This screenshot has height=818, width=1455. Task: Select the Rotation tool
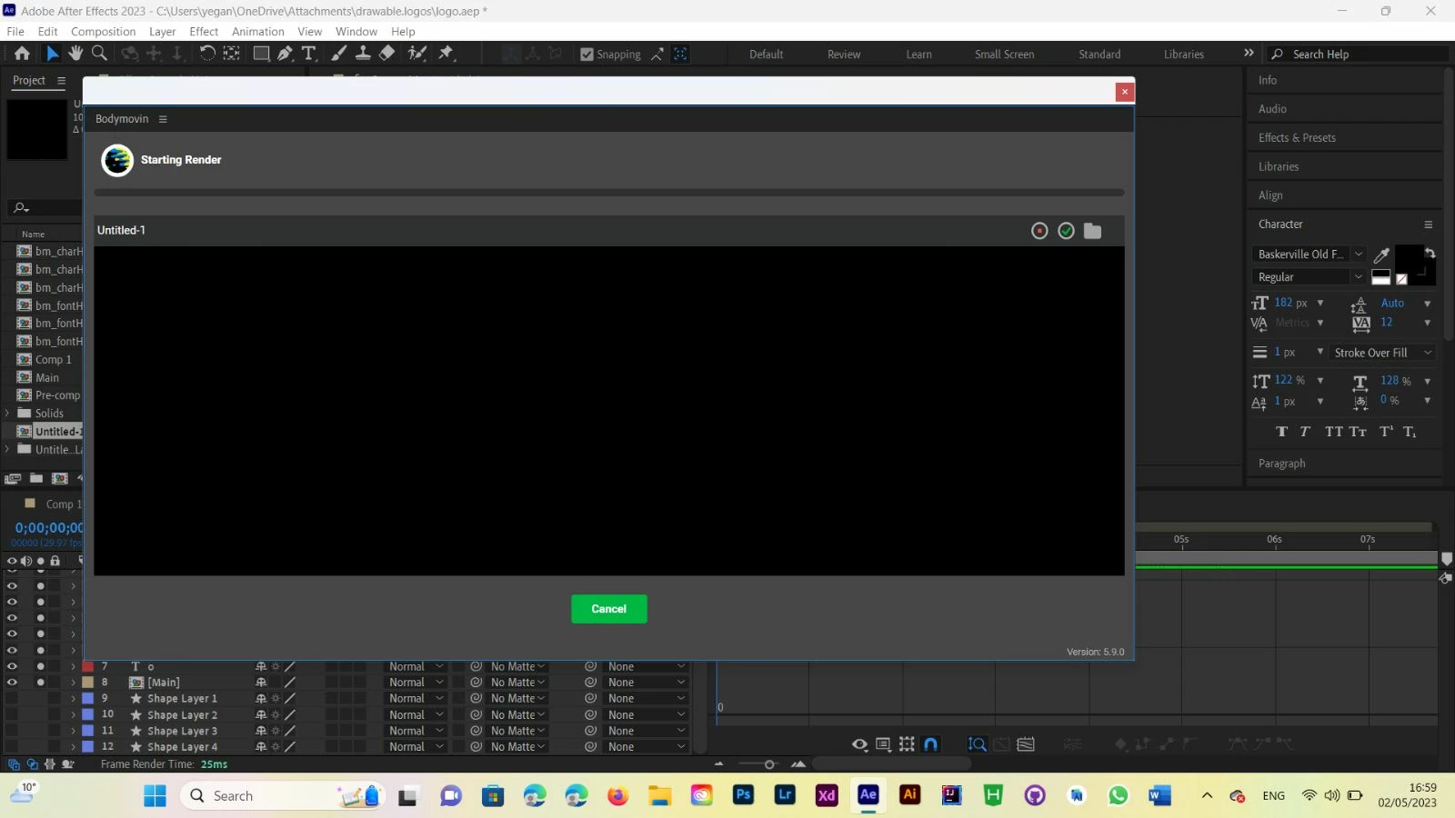tap(207, 54)
